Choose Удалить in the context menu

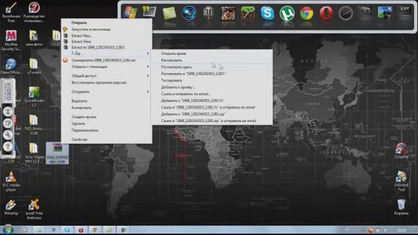(x=106, y=123)
